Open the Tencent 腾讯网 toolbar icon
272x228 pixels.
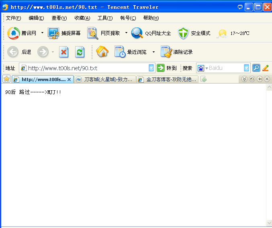click(13, 33)
